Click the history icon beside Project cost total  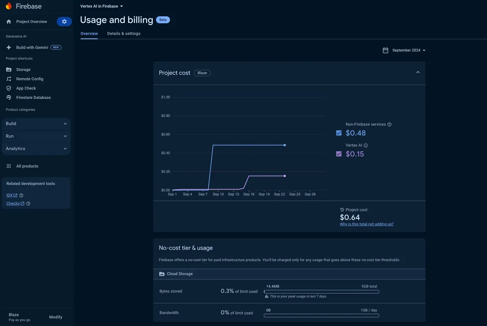[x=342, y=210]
